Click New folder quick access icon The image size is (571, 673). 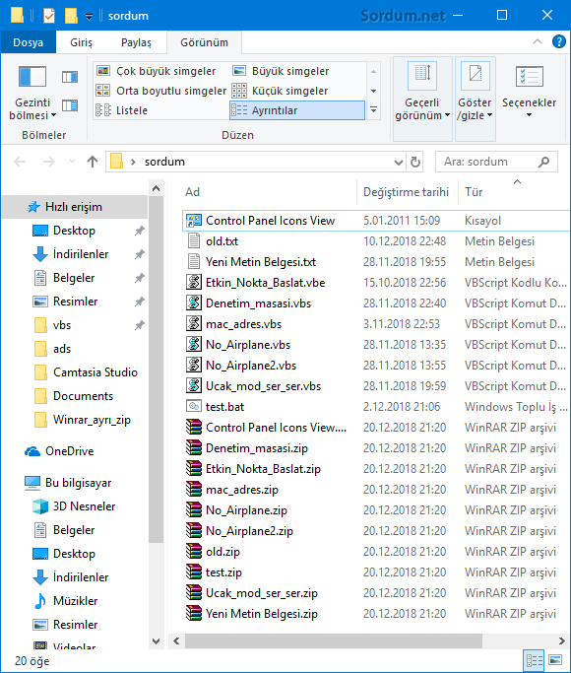click(x=71, y=16)
